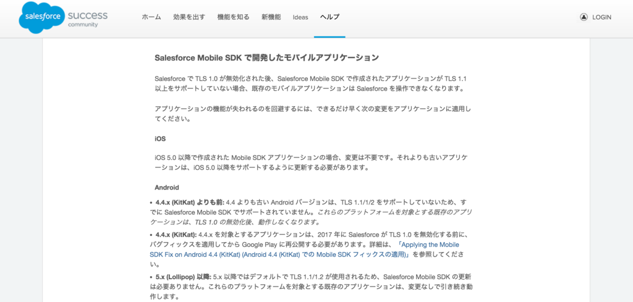Open the 効果を出す menu item
This screenshot has width=633, height=302.
pos(189,17)
